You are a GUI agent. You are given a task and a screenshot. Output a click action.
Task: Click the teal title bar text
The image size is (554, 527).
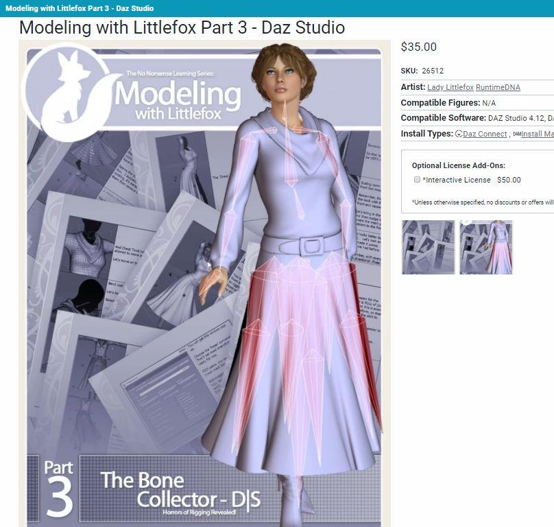(80, 8)
